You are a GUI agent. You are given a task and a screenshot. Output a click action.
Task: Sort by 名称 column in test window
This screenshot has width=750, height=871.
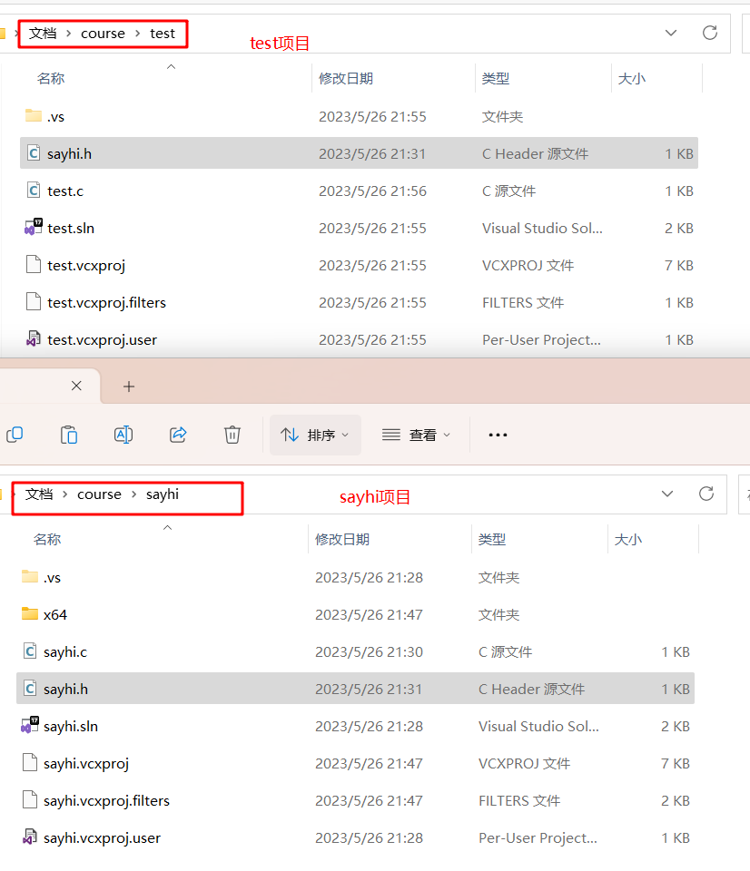point(51,78)
